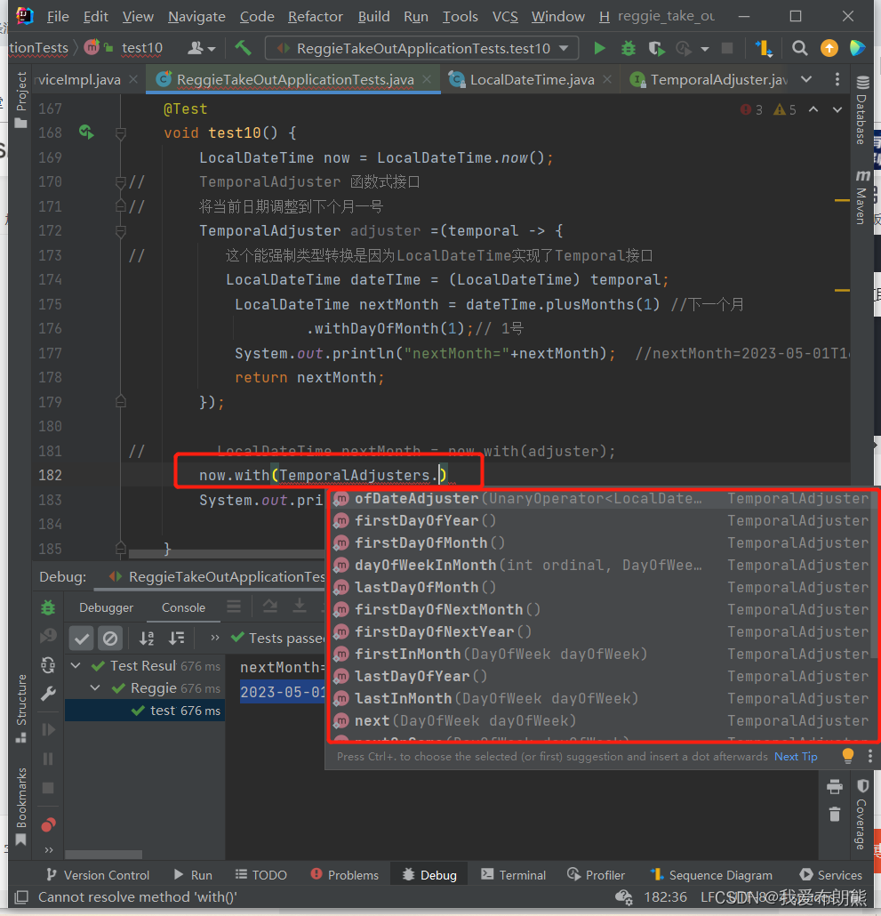Close the LocalDateTime.java editor tab
Screen dimensions: 881x916
[x=607, y=79]
